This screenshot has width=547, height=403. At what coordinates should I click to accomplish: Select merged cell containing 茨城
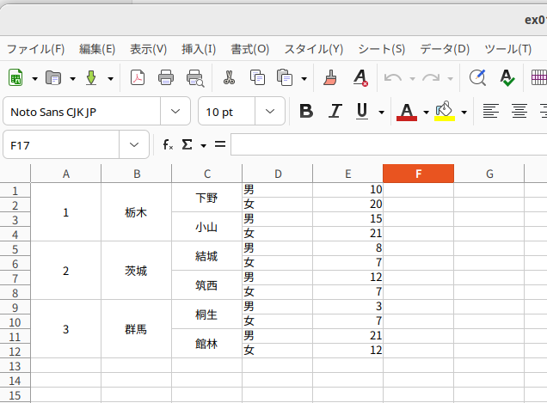click(136, 271)
